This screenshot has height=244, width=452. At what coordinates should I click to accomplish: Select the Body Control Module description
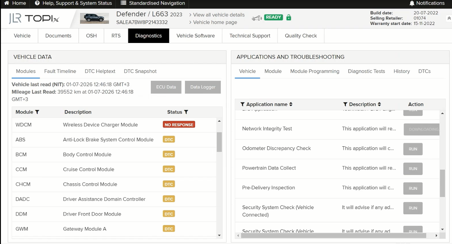point(87,154)
